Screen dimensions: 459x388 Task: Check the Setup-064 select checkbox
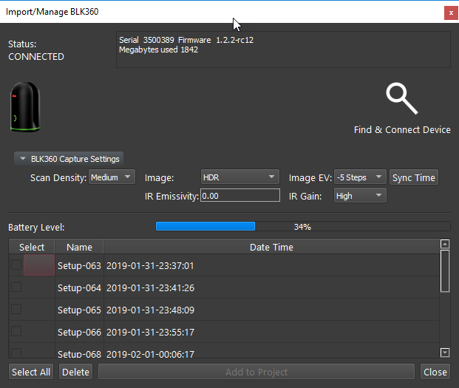(x=16, y=287)
